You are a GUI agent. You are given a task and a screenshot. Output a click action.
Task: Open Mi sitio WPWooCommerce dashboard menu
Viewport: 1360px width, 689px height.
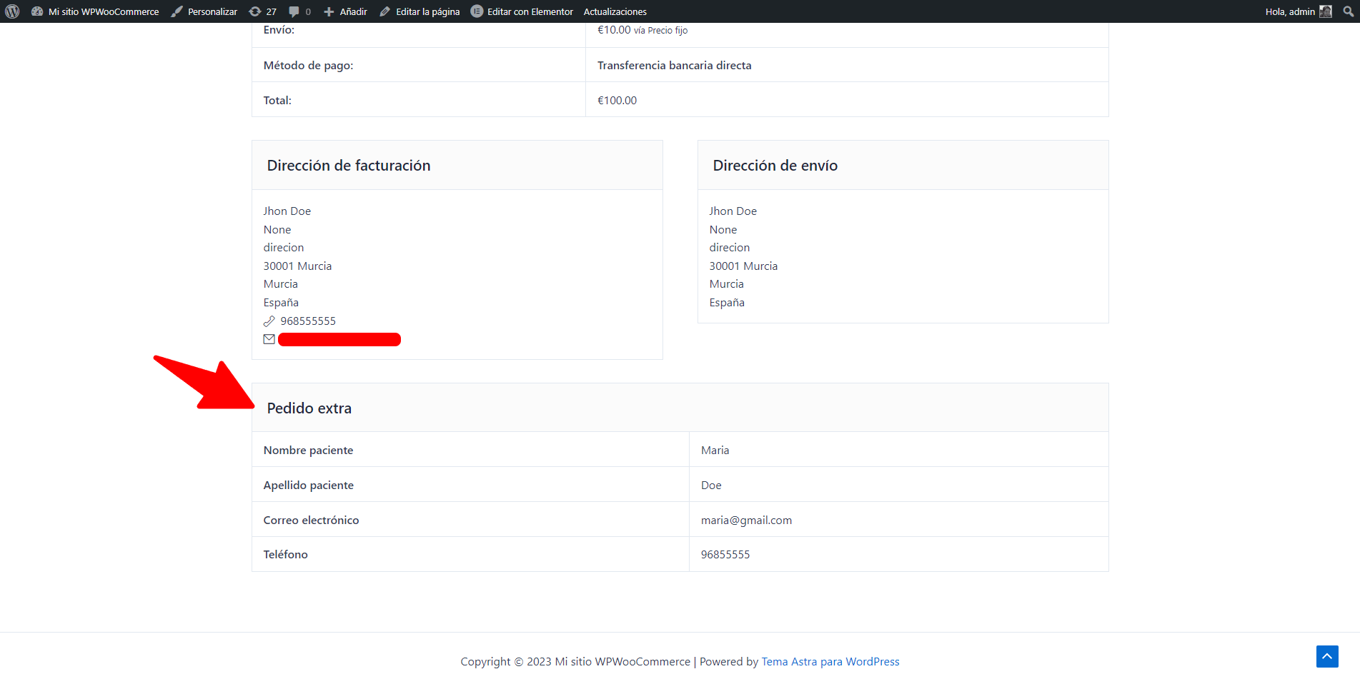[x=95, y=11]
